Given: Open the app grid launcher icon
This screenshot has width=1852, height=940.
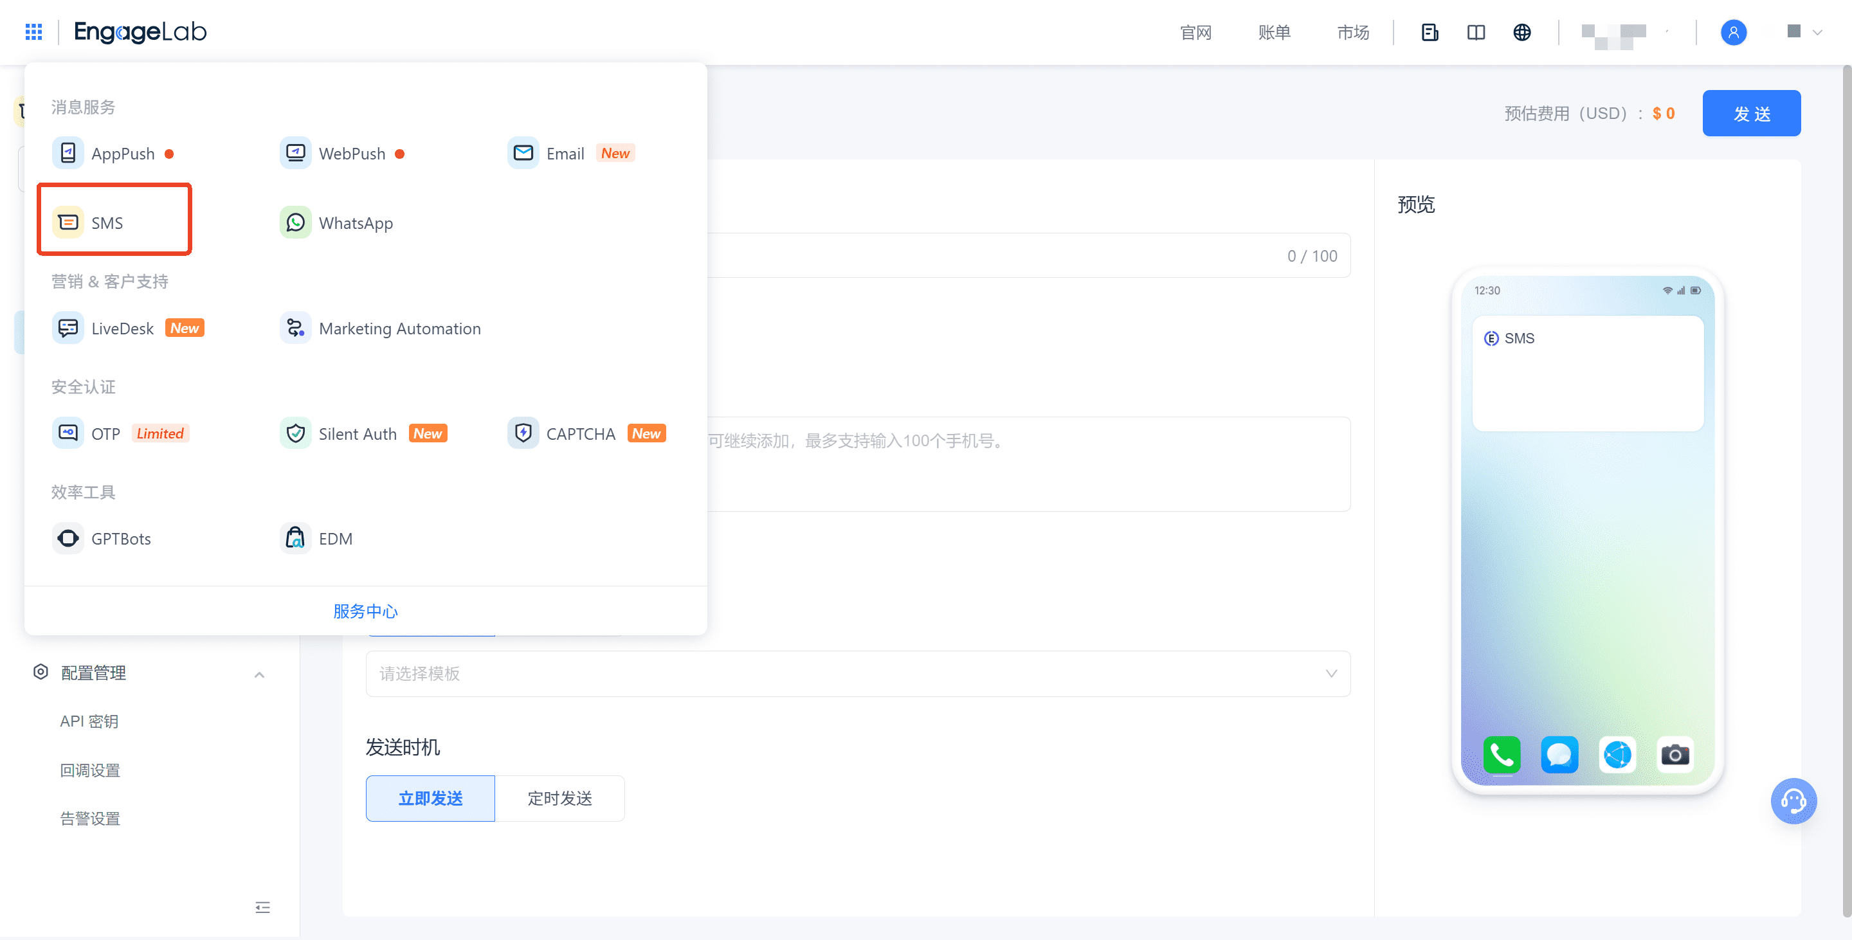Looking at the screenshot, I should 33,32.
